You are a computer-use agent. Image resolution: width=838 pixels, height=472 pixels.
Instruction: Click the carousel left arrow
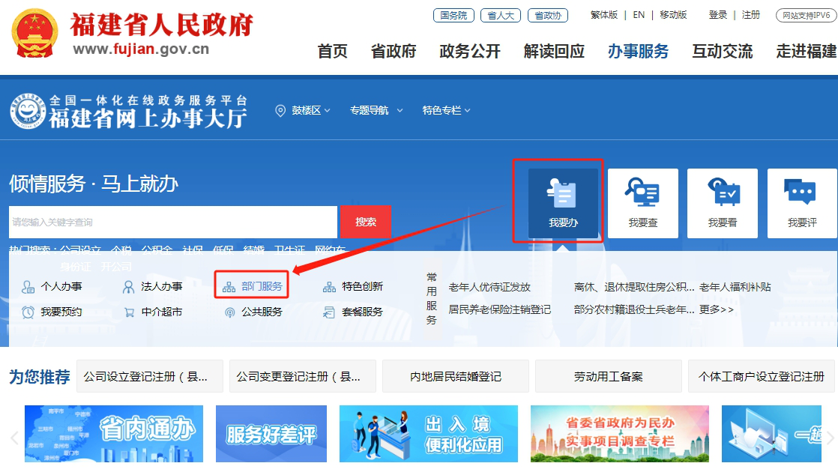pyautogui.click(x=13, y=438)
